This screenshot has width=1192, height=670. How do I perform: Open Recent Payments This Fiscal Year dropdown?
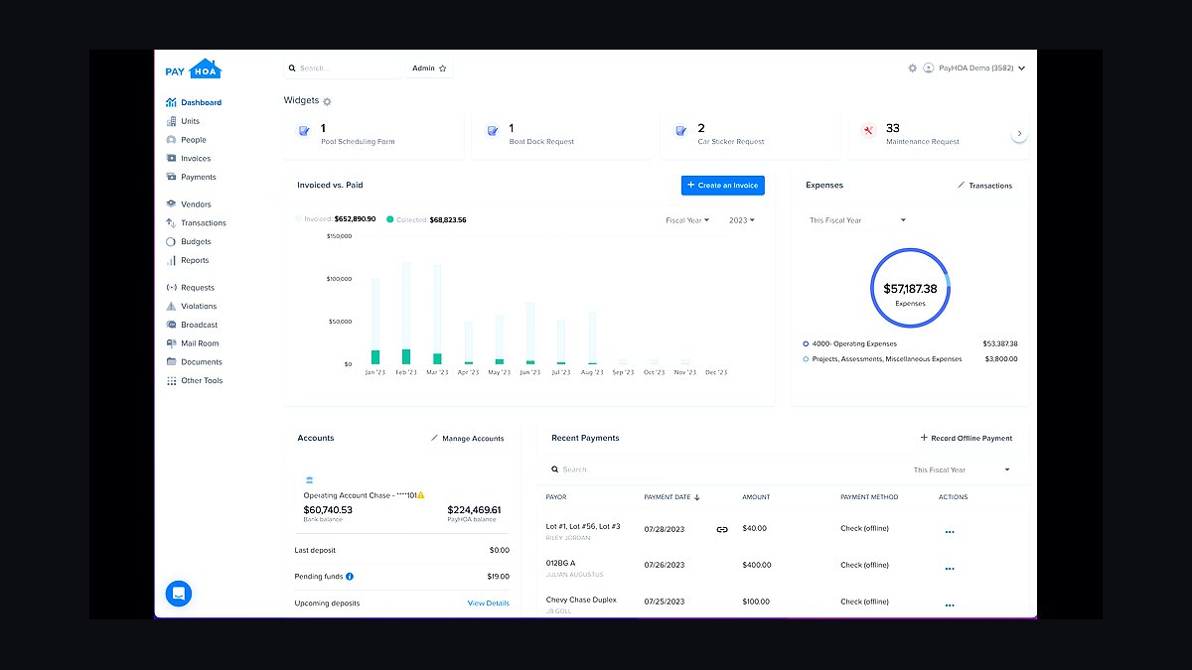click(961, 469)
